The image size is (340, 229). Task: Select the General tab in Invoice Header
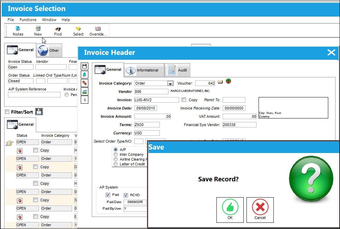(x=108, y=69)
